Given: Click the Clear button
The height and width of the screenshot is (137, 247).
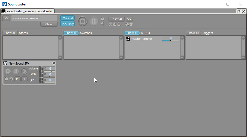Looking at the screenshot, I should pos(49,24).
